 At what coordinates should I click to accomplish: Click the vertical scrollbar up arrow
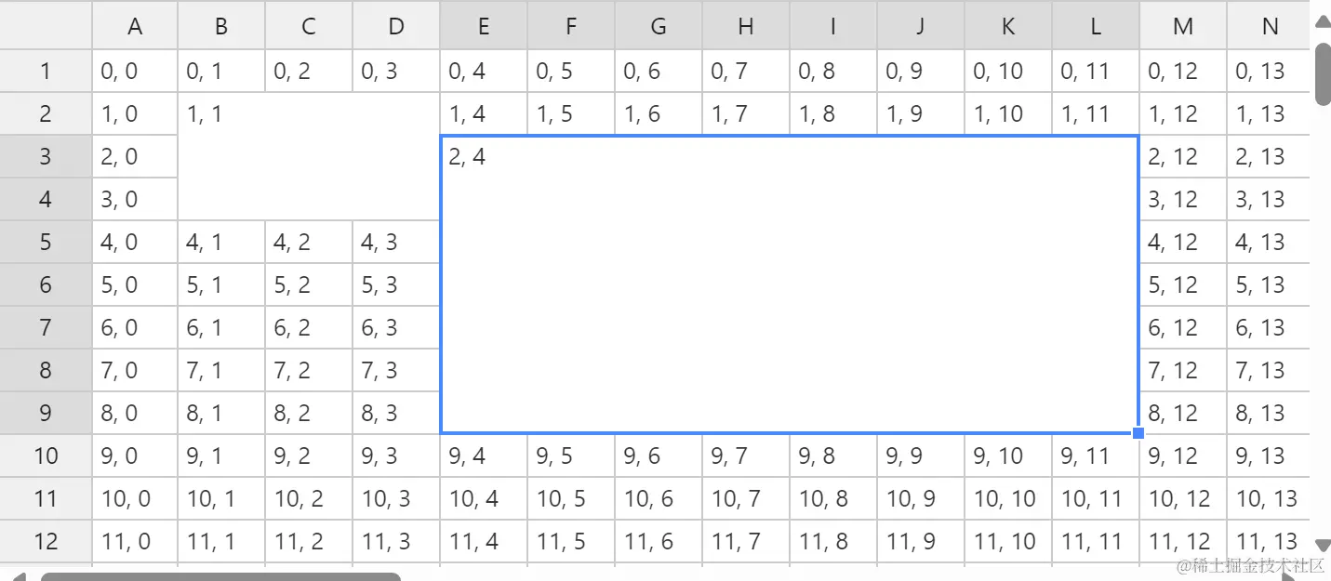click(1322, 22)
